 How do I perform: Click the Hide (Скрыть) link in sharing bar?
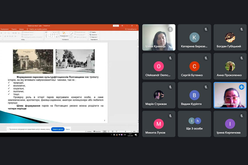point(68,129)
